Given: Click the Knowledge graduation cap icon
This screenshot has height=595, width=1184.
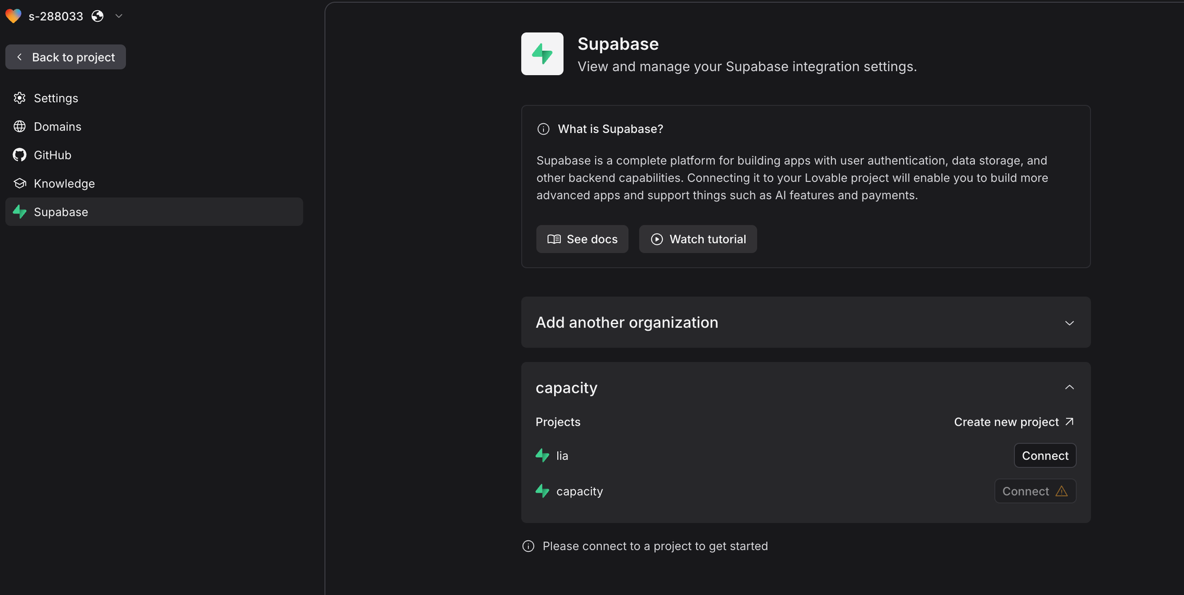Looking at the screenshot, I should click(20, 183).
